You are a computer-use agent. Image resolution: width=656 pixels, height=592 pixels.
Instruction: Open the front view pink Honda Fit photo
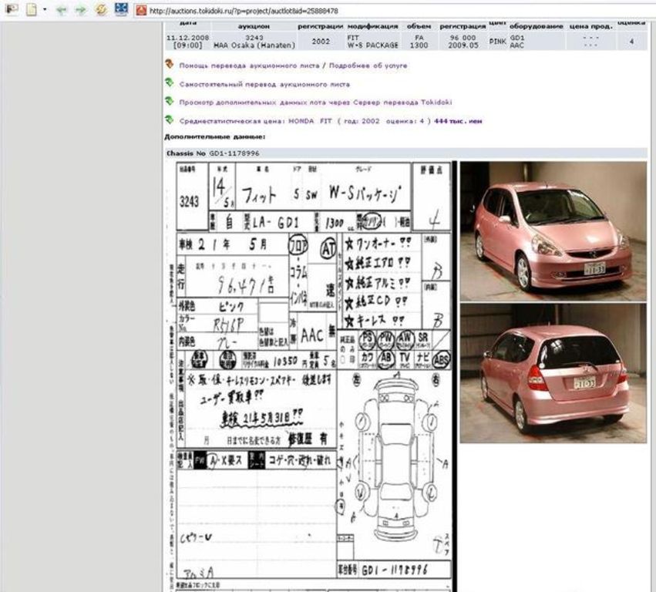553,231
